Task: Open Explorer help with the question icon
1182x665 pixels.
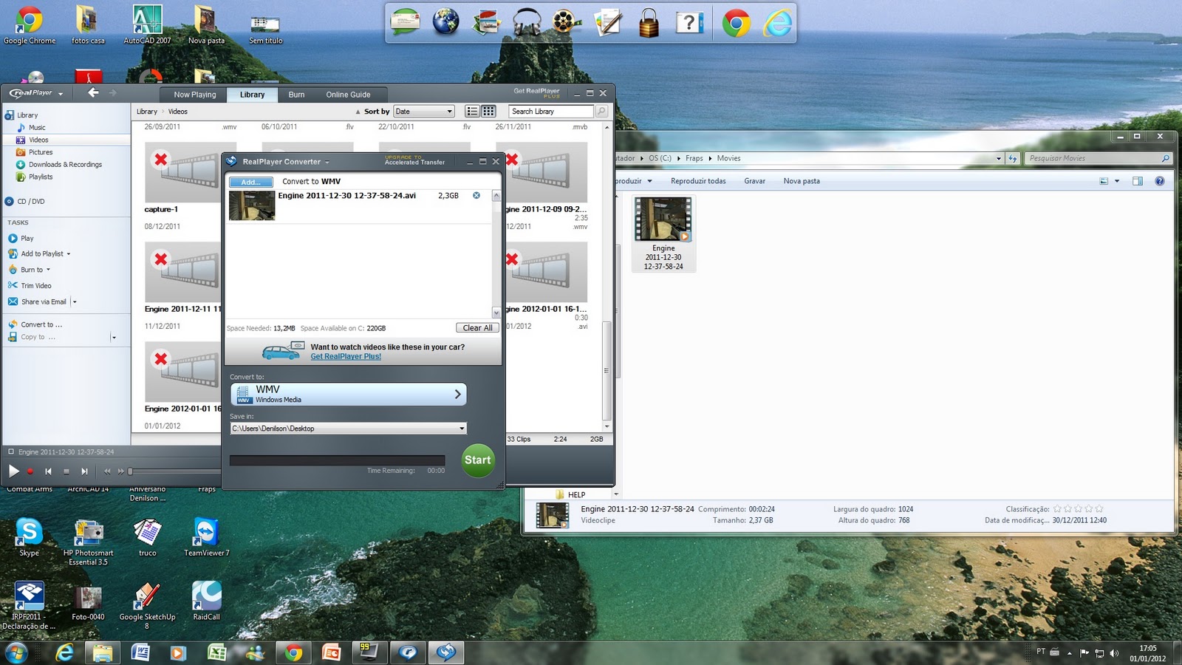Action: 1160,181
